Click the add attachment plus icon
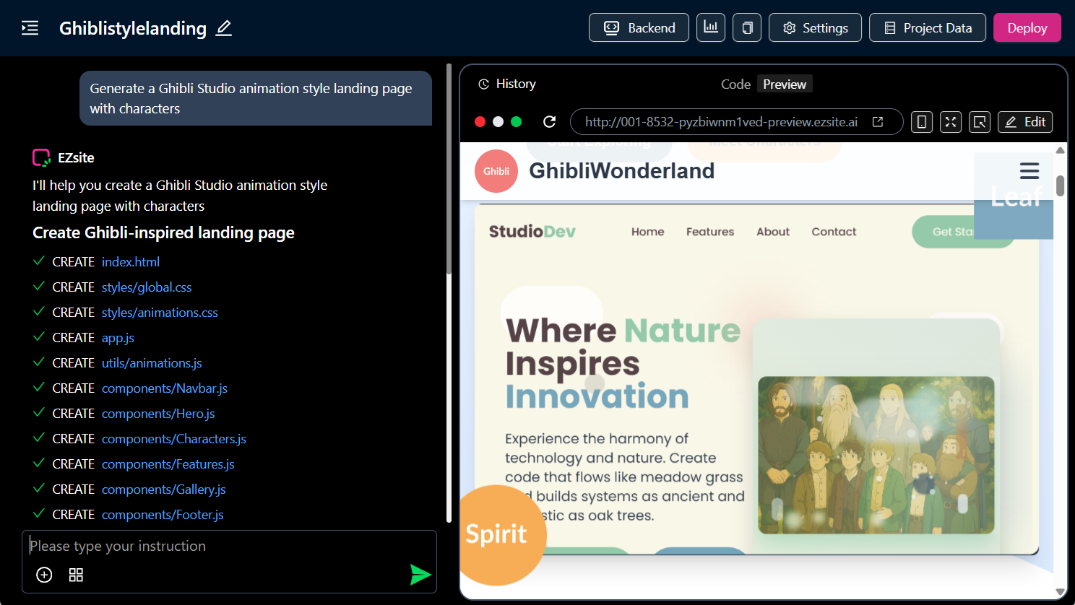Viewport: 1075px width, 605px height. [44, 575]
